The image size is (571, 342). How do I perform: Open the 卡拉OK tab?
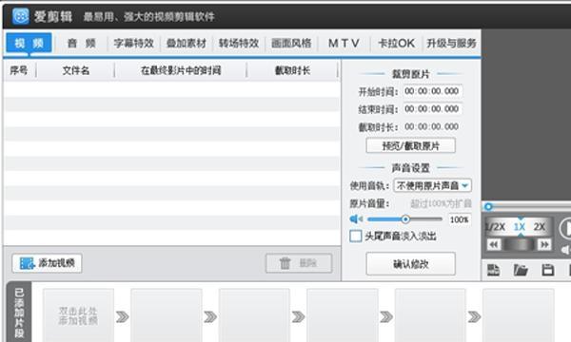coord(396,44)
